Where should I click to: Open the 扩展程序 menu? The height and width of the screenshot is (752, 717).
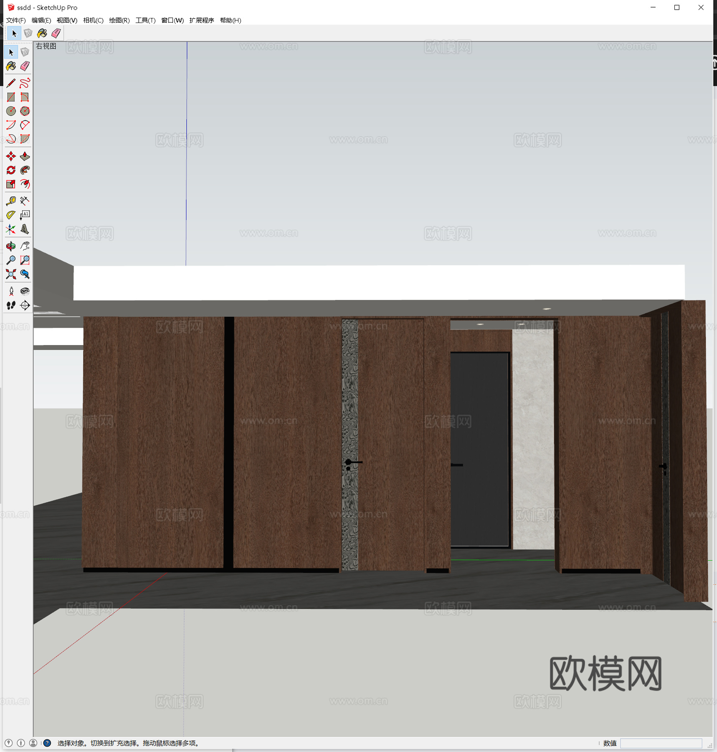(x=202, y=20)
